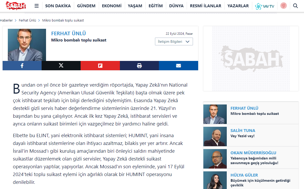Image resolution: width=304 pixels, height=189 pixels.
Task: Click the Ferhat Ünlü breadcrumb link
Action: tap(27, 20)
